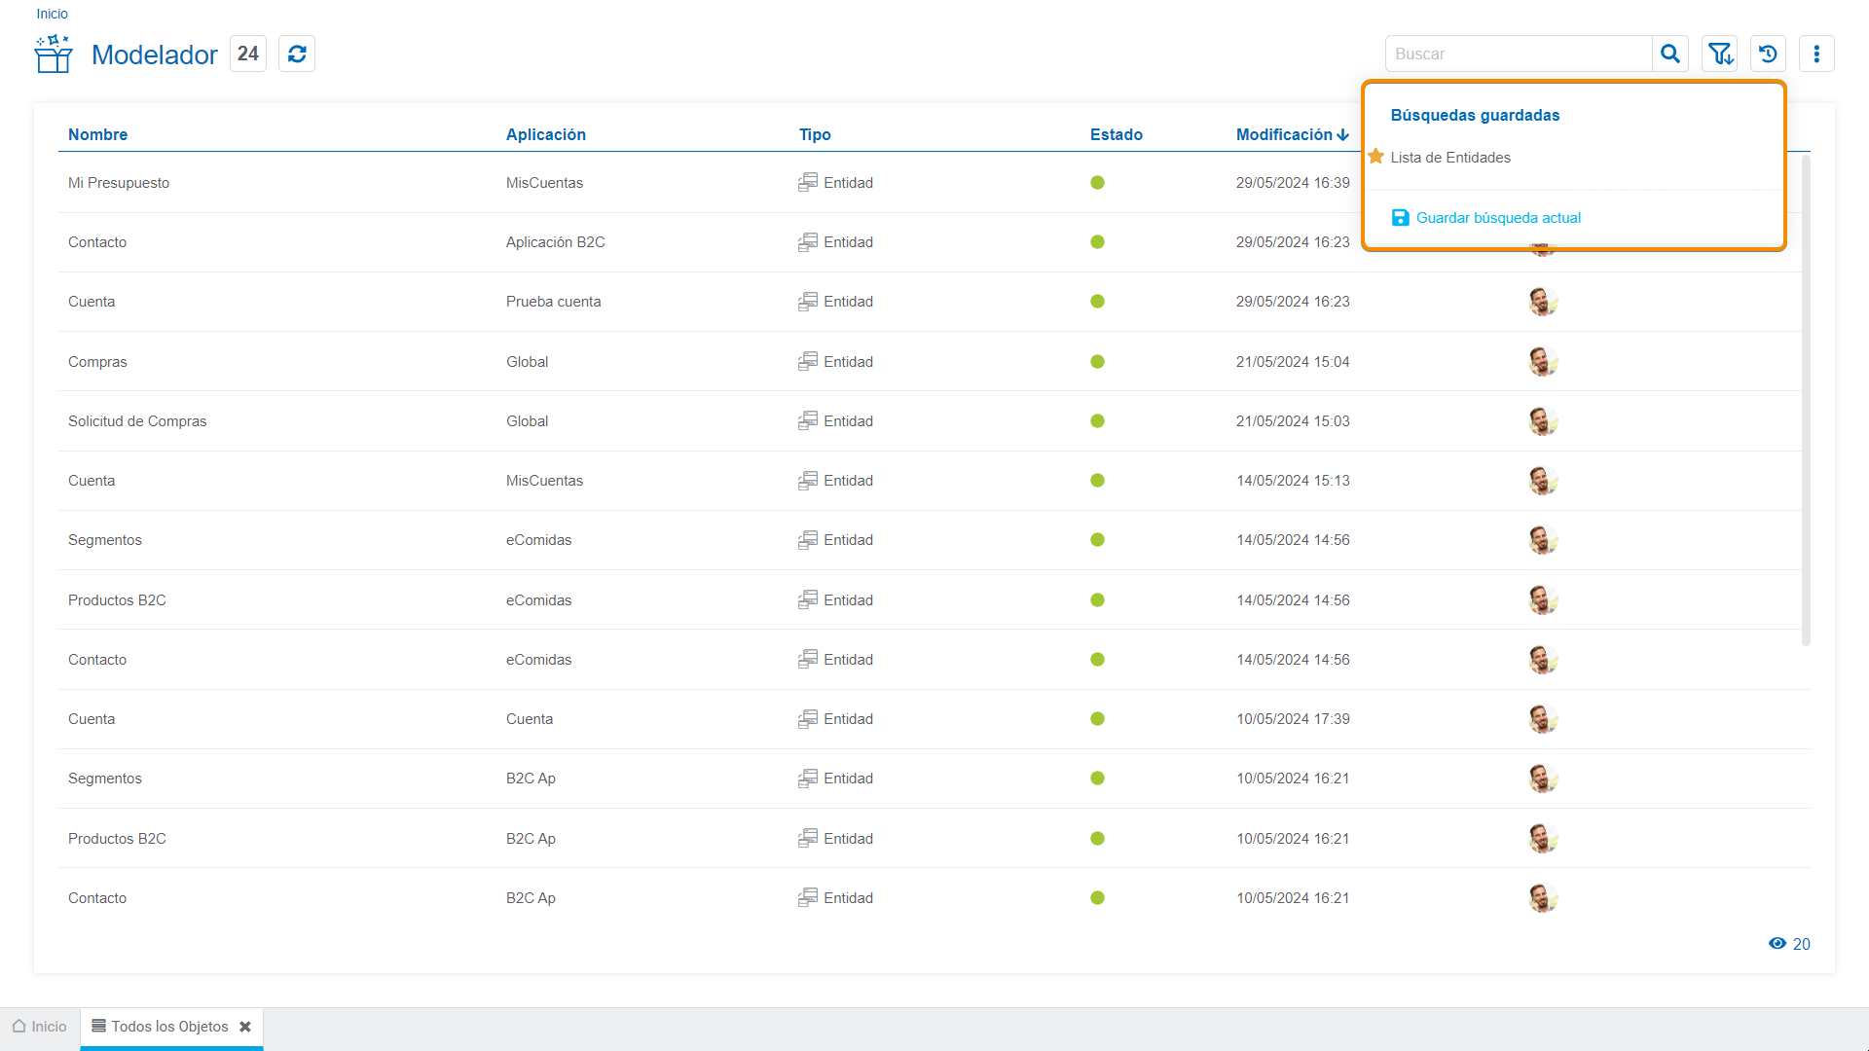Open the filter funnel icon

1720,54
